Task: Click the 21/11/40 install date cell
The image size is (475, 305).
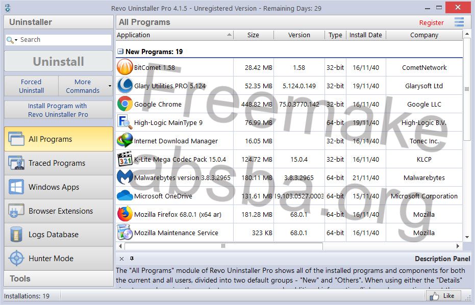Action: (x=366, y=178)
